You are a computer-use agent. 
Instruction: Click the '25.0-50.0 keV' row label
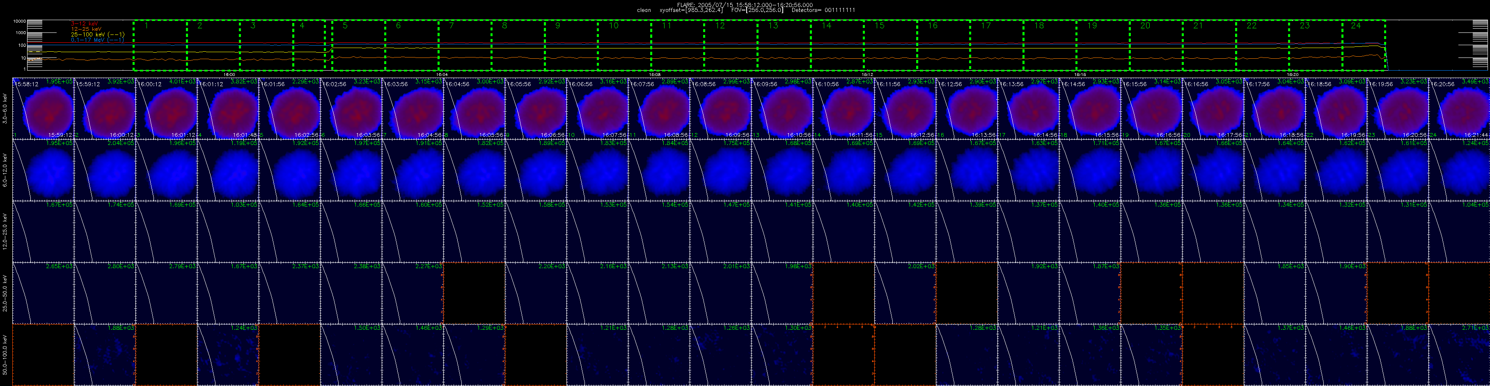(x=5, y=293)
